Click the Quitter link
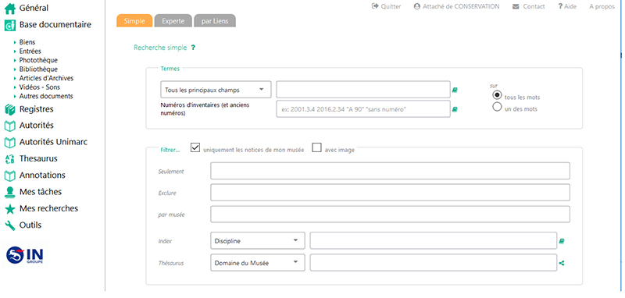 391,6
